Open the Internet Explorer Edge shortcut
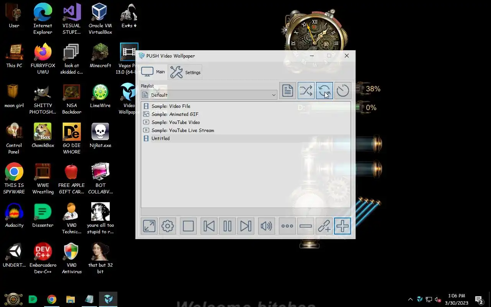Viewport: 491px width, 307px height. [43, 19]
